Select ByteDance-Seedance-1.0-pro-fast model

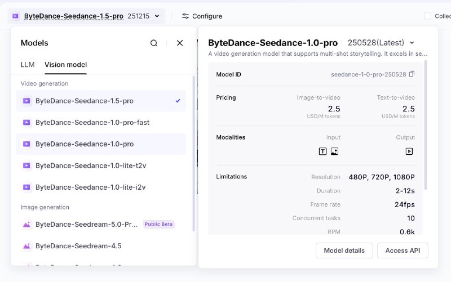pos(101,123)
